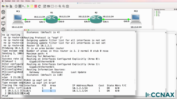
Task: Click the Apple menu icon
Action: [x=2, y=1]
